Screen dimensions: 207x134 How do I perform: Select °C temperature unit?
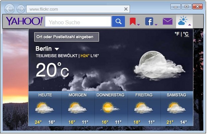coord(186,34)
